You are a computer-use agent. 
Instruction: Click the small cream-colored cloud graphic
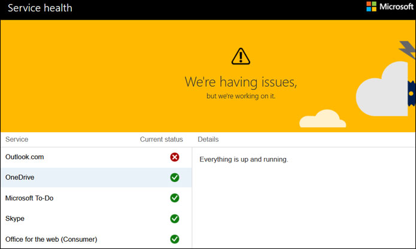click(x=323, y=119)
